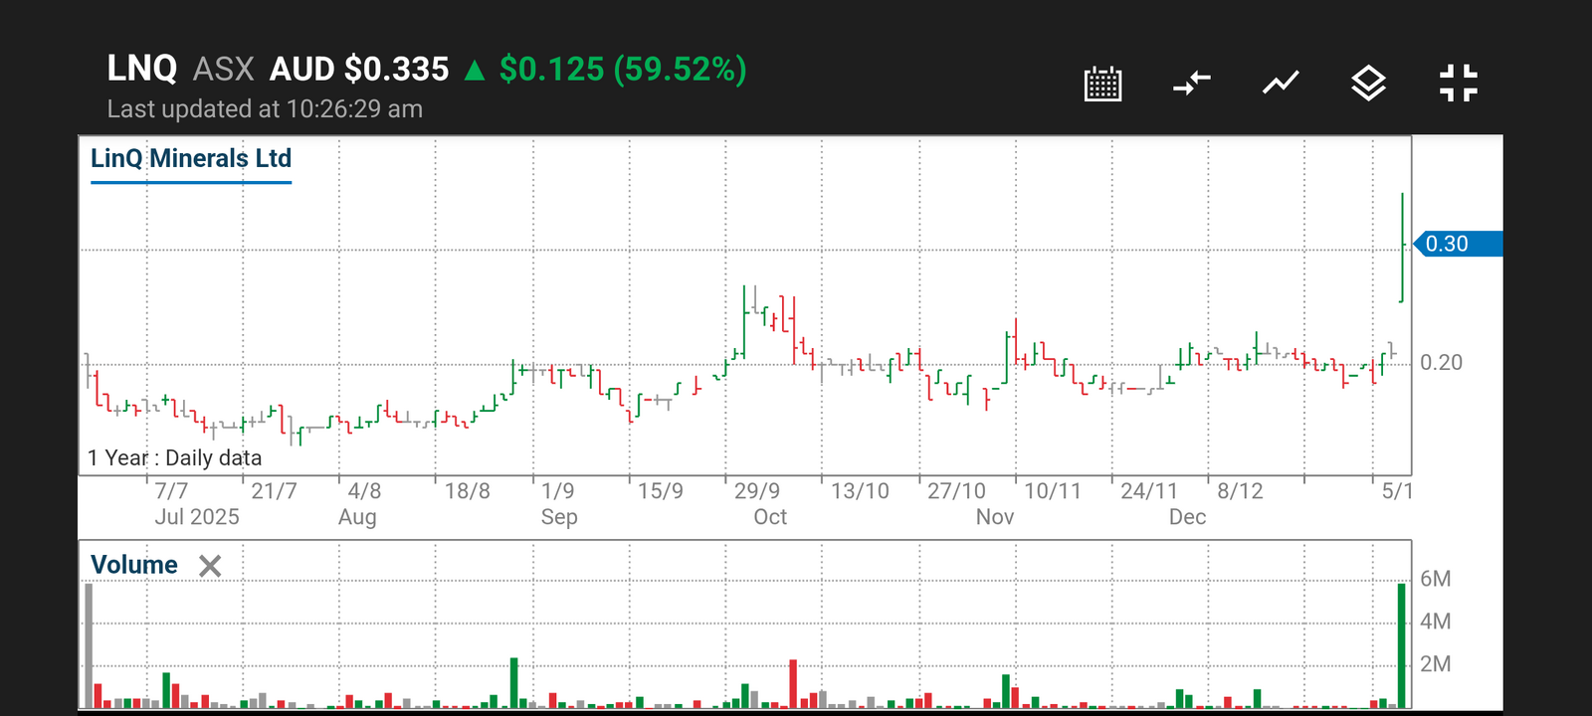
Task: Click the 8/12 date axis label
Action: pyautogui.click(x=1241, y=491)
